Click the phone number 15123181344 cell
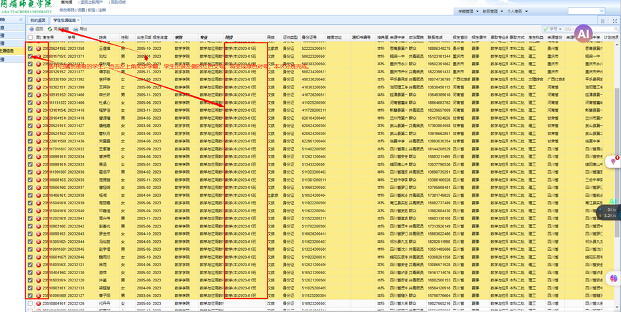 439,56
